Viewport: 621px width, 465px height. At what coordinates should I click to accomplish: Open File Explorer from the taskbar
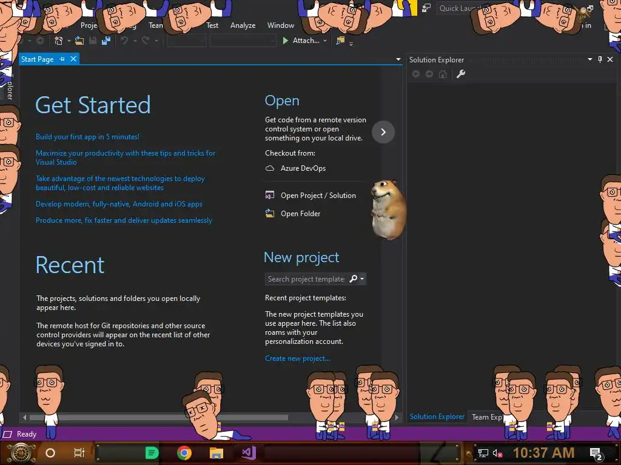click(x=217, y=453)
